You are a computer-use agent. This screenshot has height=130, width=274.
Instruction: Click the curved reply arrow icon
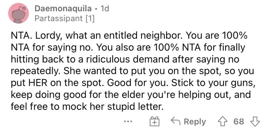176,120
